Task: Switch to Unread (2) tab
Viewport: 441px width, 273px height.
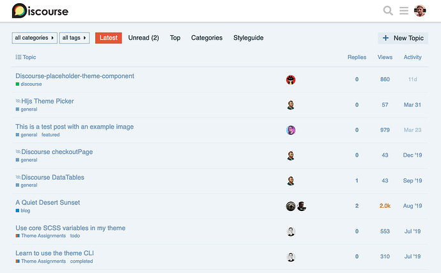Action: (143, 38)
